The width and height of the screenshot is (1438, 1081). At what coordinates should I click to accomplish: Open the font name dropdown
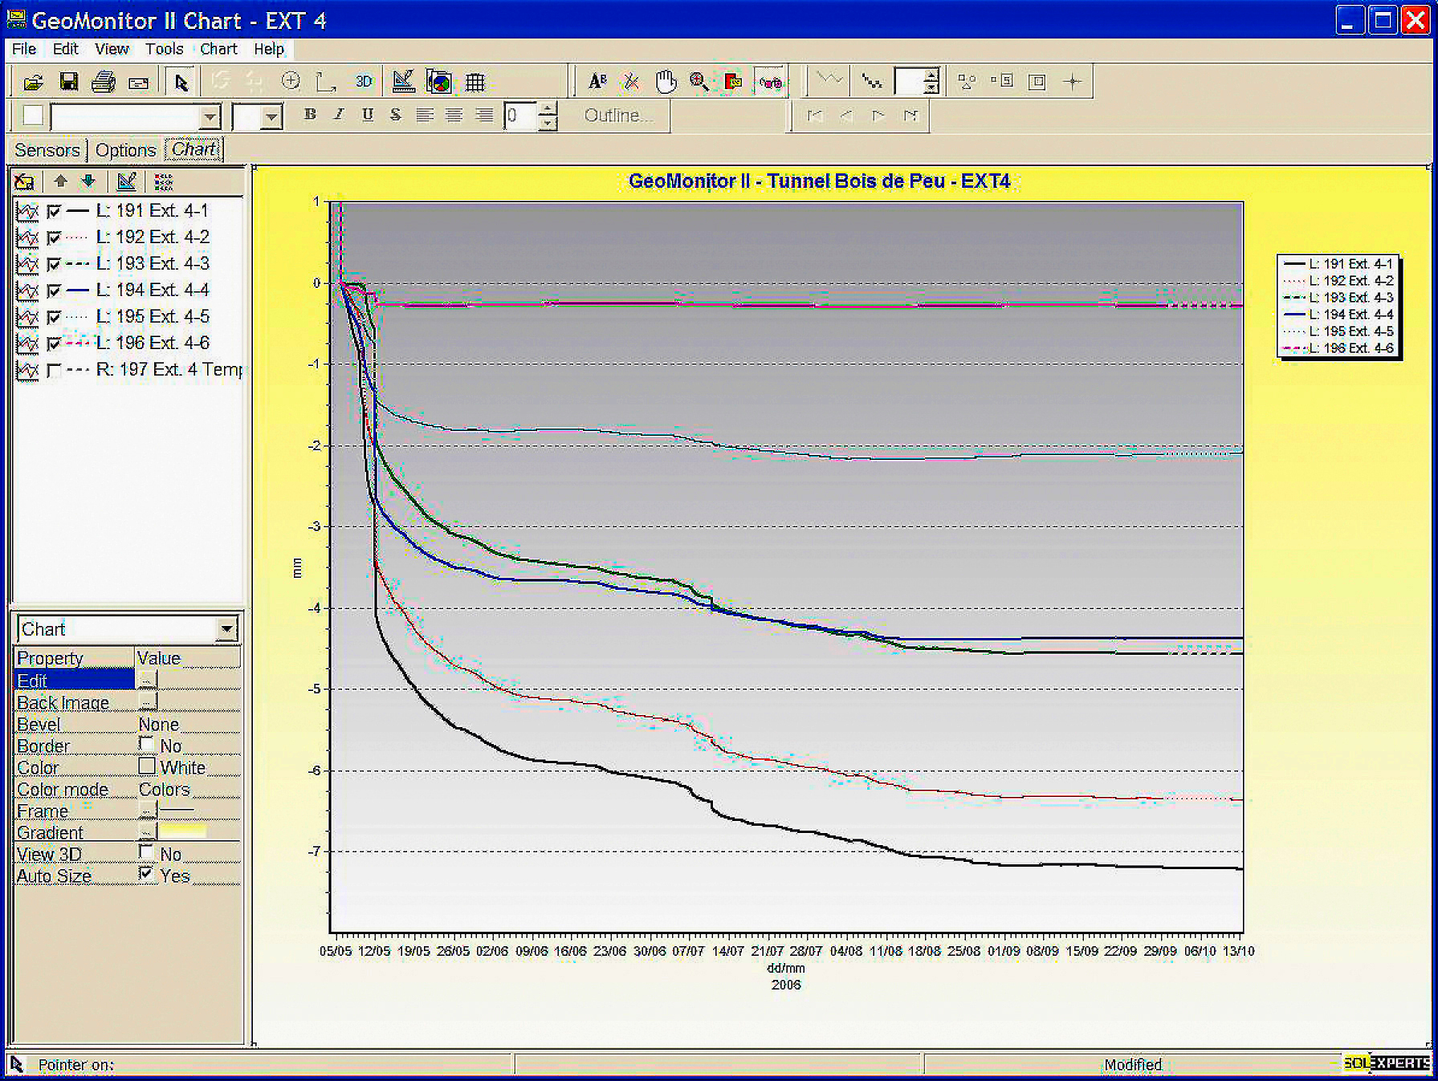coord(210,117)
